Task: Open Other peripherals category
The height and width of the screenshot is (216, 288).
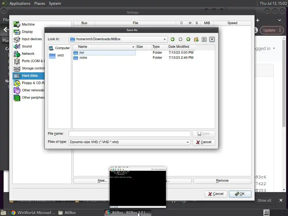Action: click(28, 98)
